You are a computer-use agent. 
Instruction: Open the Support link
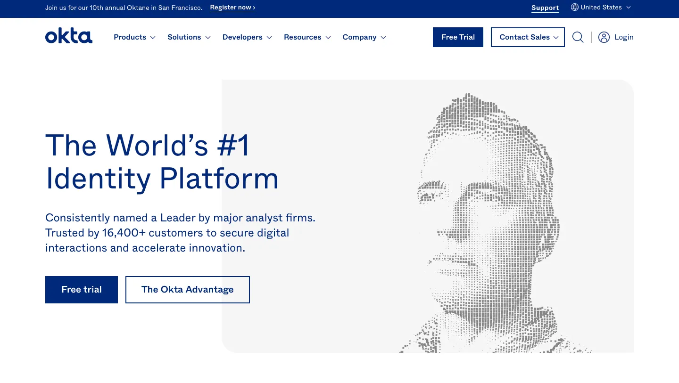[x=545, y=8]
